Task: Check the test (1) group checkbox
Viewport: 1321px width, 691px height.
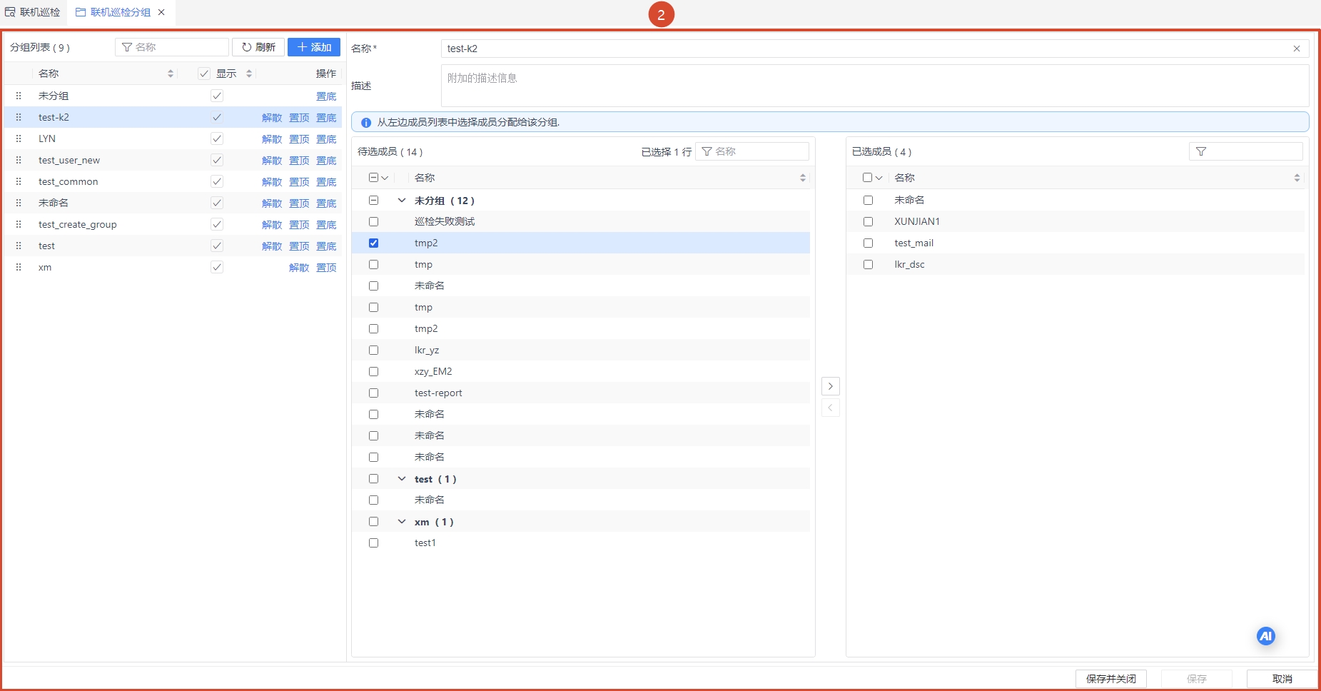Action: tap(373, 478)
